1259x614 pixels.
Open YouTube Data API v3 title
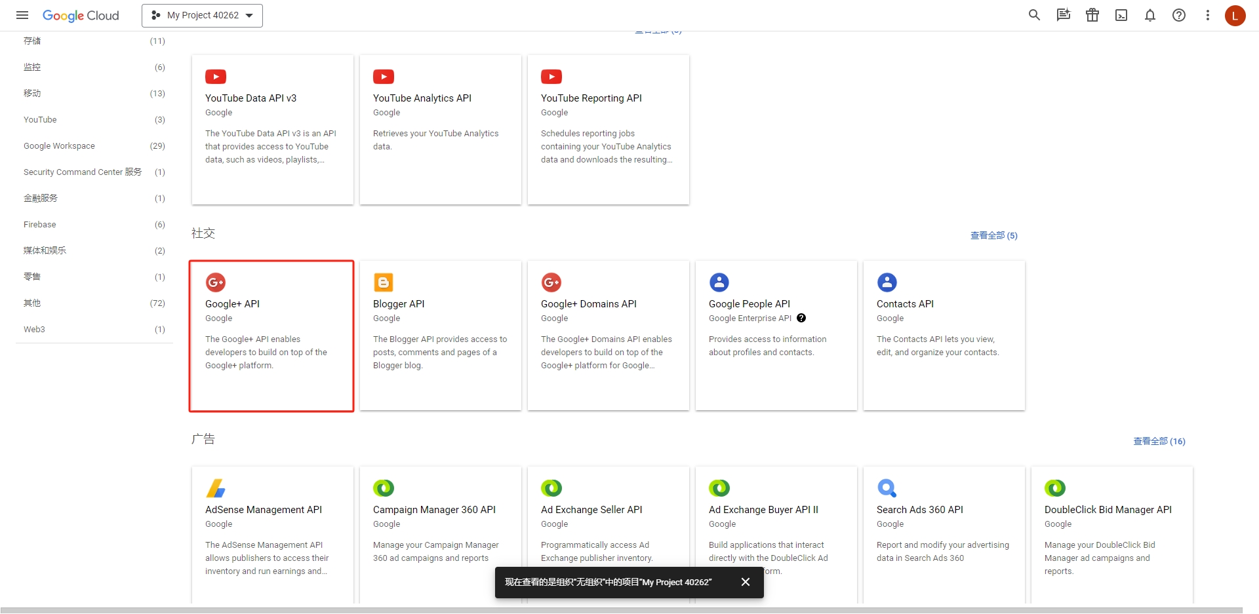pos(250,98)
